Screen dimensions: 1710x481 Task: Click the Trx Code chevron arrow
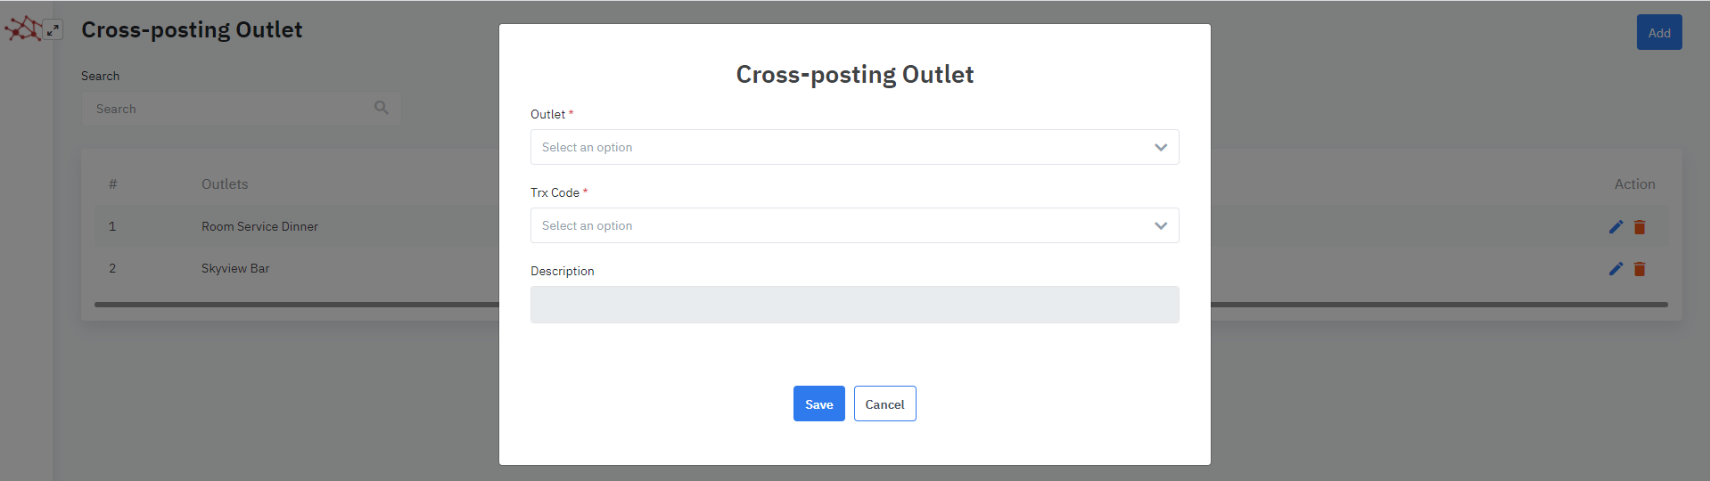click(x=1161, y=225)
